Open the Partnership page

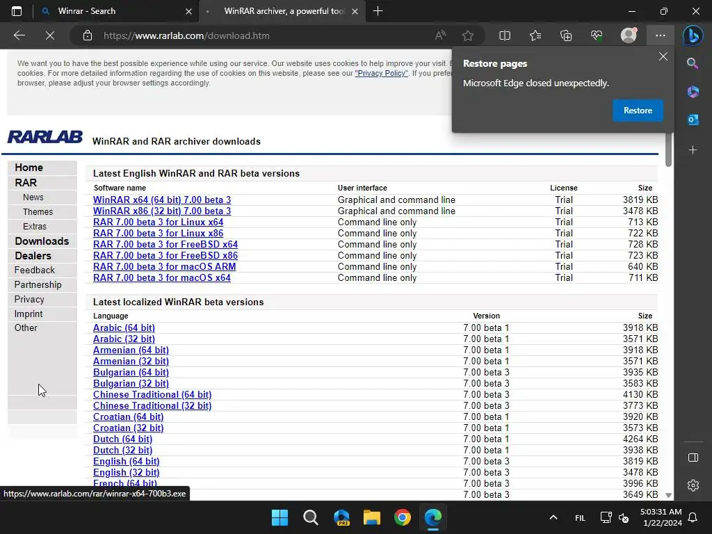coord(38,284)
